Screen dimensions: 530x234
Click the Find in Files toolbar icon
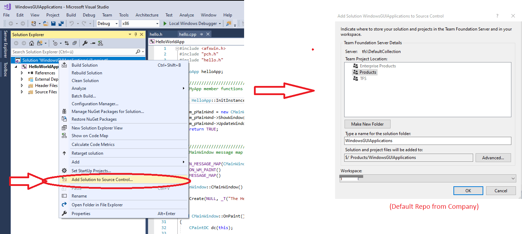[x=229, y=24]
